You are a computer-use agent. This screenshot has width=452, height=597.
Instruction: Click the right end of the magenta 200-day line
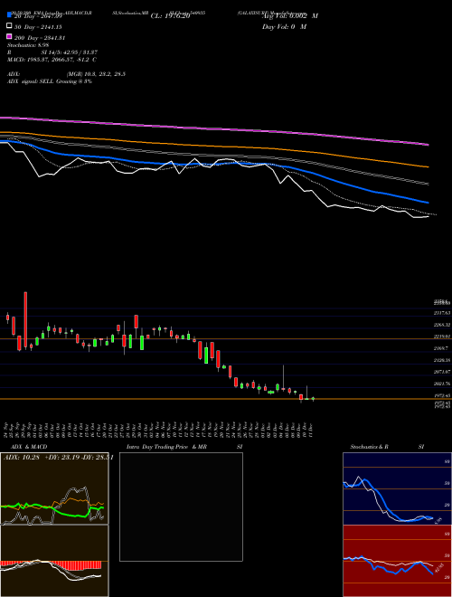428,145
